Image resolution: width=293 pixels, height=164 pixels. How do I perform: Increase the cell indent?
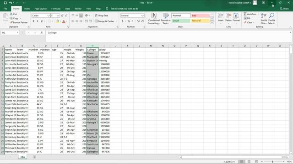pos(91,21)
